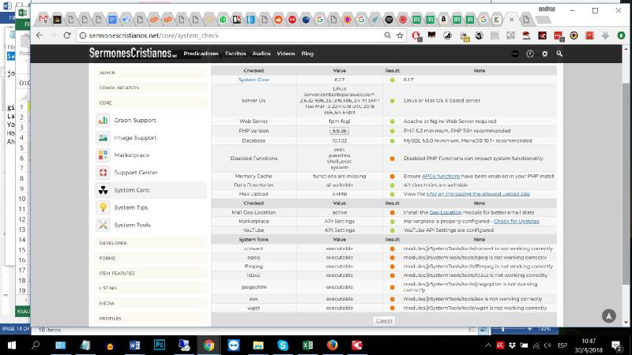This screenshot has height=355, width=632.
Task: Open the Audios menu item
Action: click(261, 54)
